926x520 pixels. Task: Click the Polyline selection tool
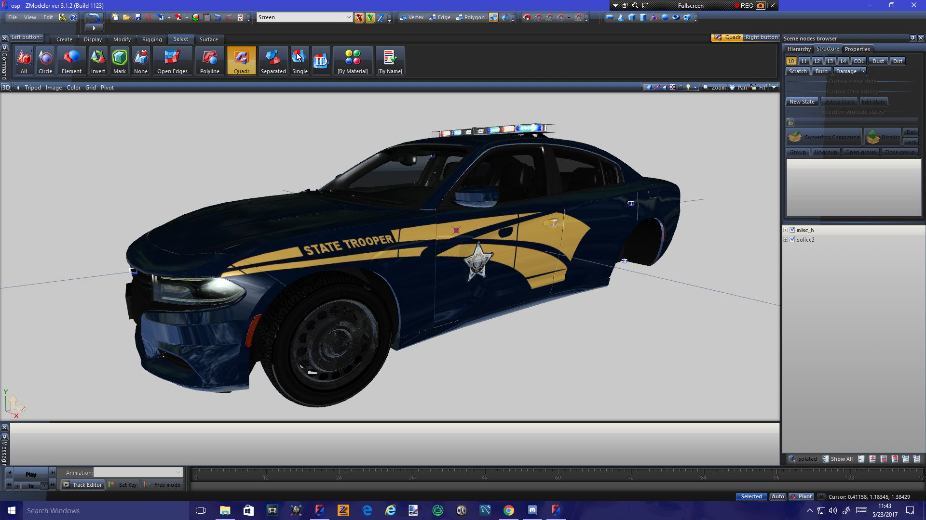(x=209, y=61)
